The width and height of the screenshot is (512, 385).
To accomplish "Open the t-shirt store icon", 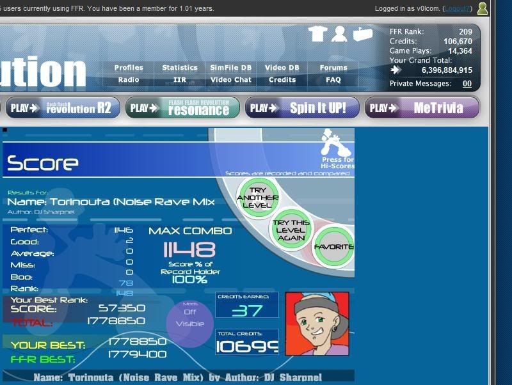I will click(x=317, y=34).
